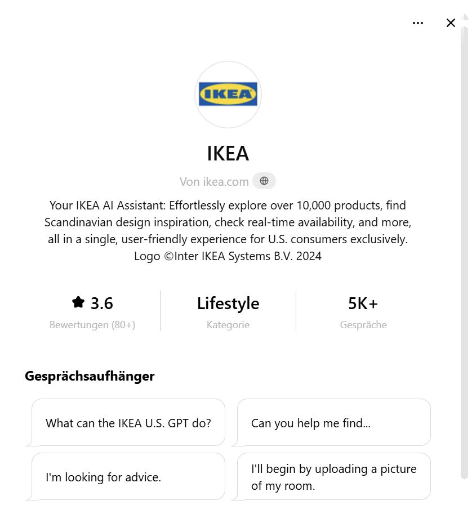Choose the "Can you help me find..." starter
472x505 pixels.
tap(334, 423)
